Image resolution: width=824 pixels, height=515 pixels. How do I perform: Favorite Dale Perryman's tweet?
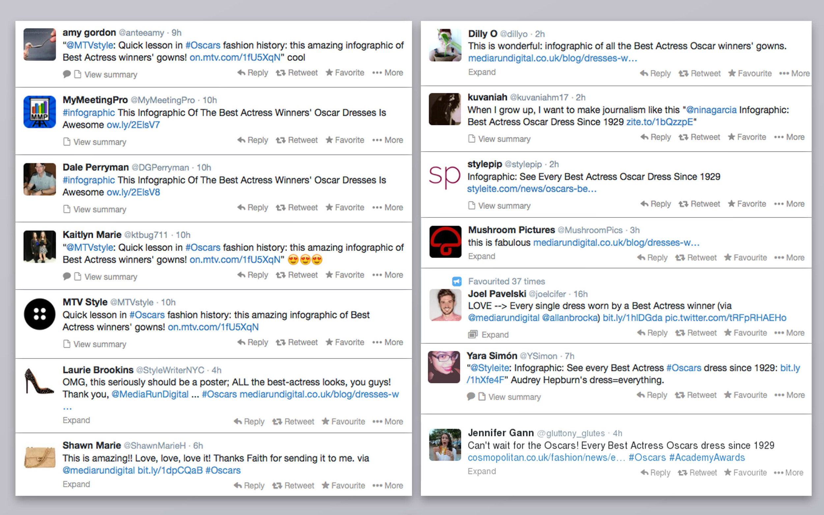point(345,208)
